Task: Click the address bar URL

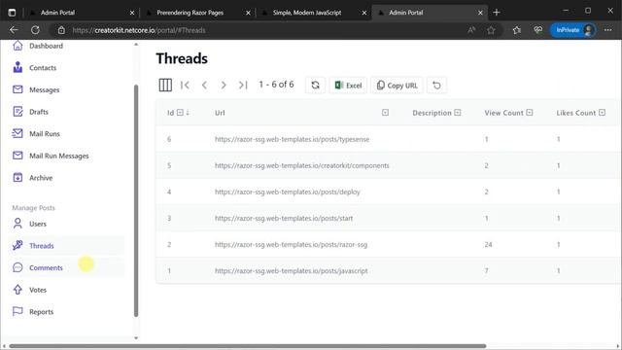Action: (139, 30)
